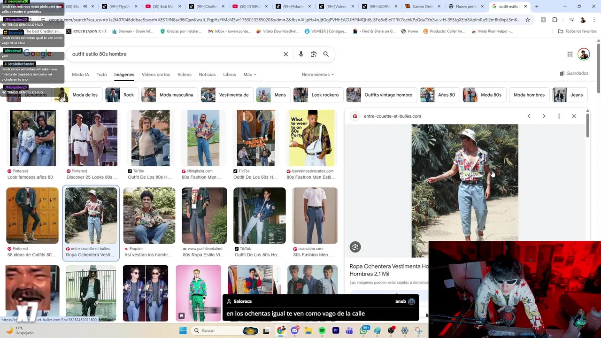Switch to the 'Modo IA' search tab
Screen dimensions: 601x338
tap(80, 75)
